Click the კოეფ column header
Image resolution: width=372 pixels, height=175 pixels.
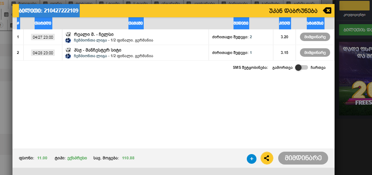(x=285, y=23)
